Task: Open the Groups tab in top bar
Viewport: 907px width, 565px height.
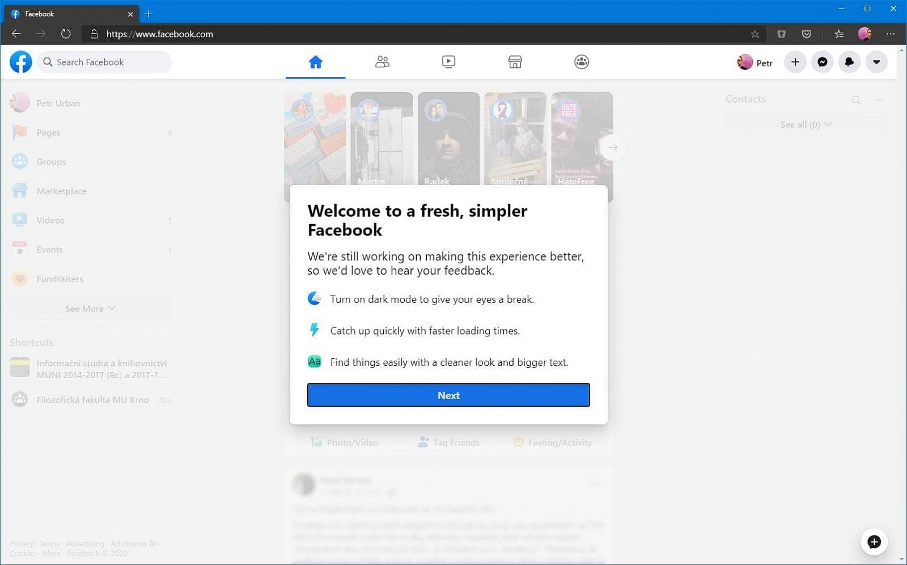Action: click(582, 62)
